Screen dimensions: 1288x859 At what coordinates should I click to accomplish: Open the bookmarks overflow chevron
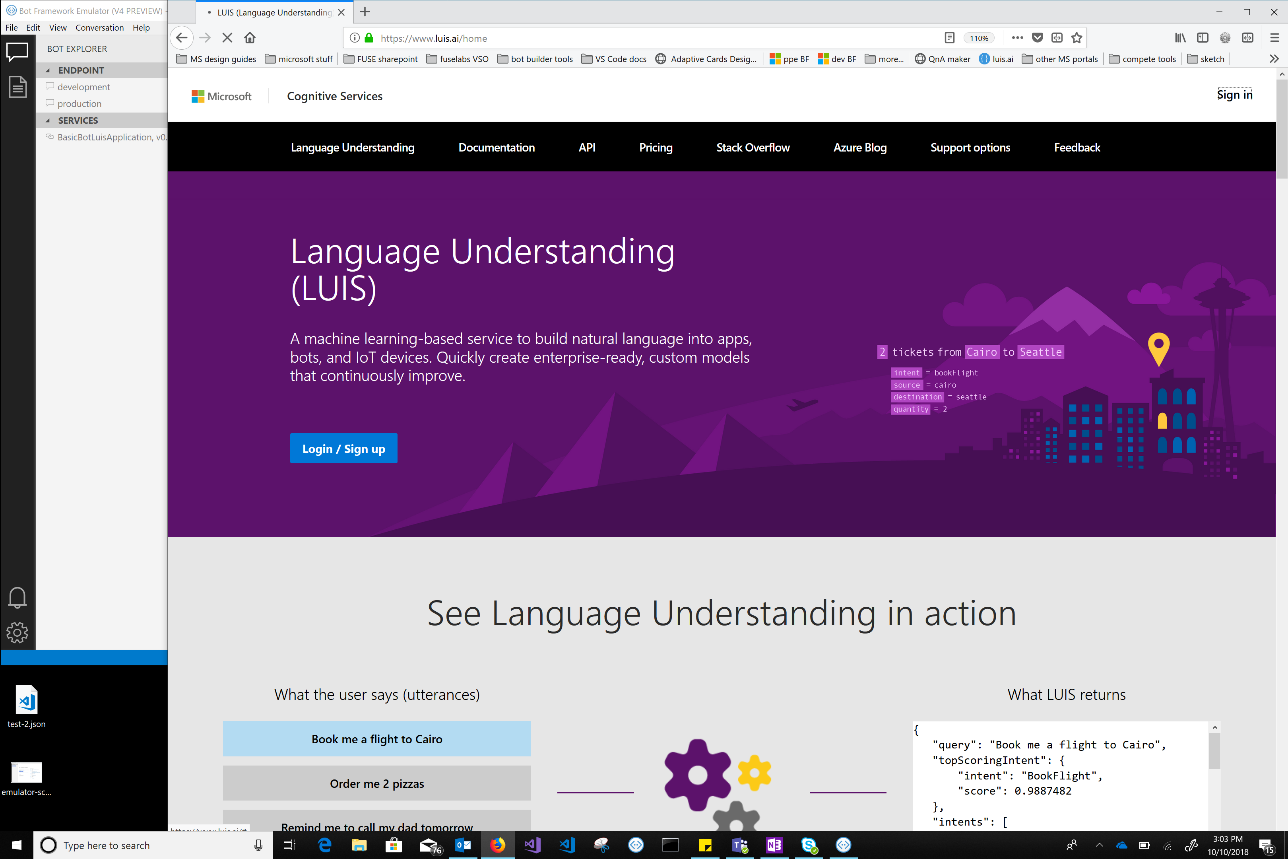(1274, 58)
